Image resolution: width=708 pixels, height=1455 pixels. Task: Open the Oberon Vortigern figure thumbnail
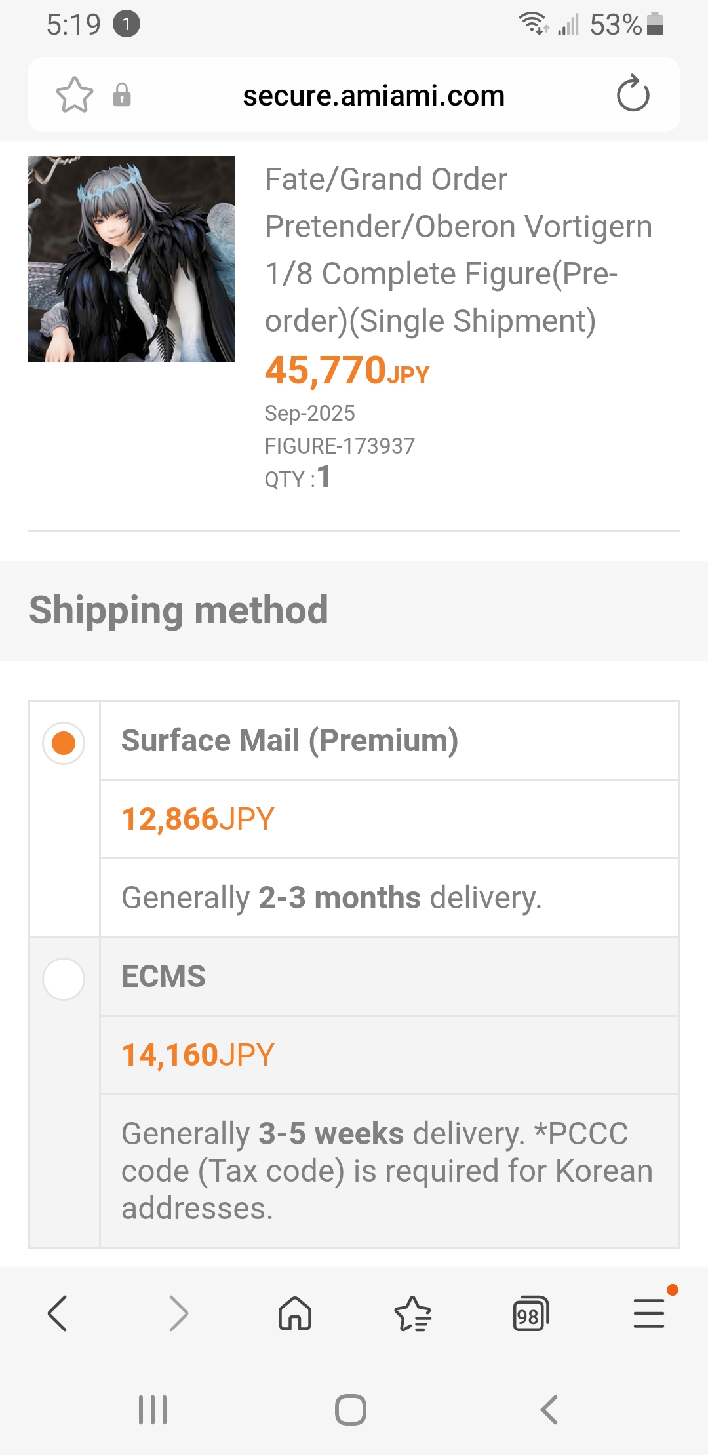coord(131,259)
